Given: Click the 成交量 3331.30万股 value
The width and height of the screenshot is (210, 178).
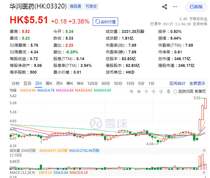Looking at the screenshot, I should [133, 31].
